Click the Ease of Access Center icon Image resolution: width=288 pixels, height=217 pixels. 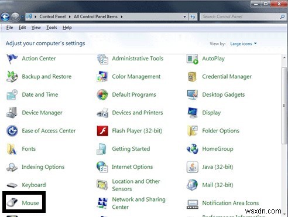coord(12,131)
